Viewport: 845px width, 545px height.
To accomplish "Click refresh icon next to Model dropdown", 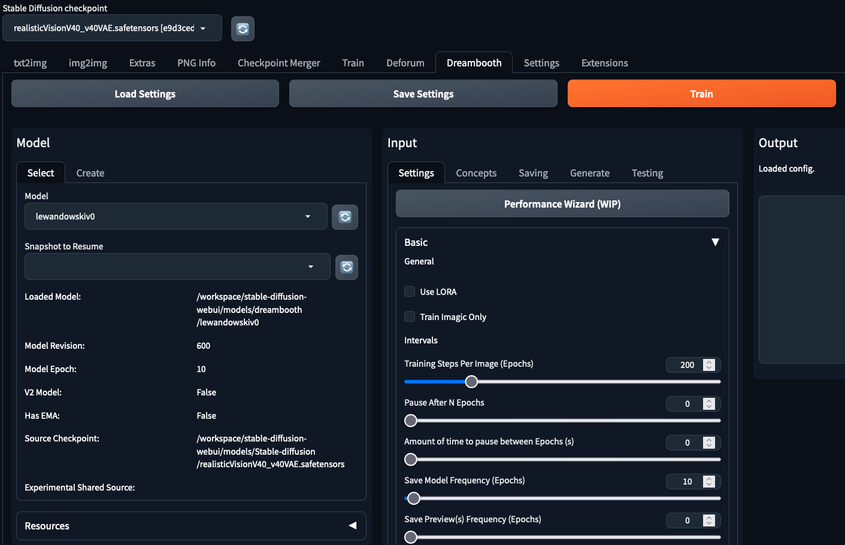I will coord(345,217).
